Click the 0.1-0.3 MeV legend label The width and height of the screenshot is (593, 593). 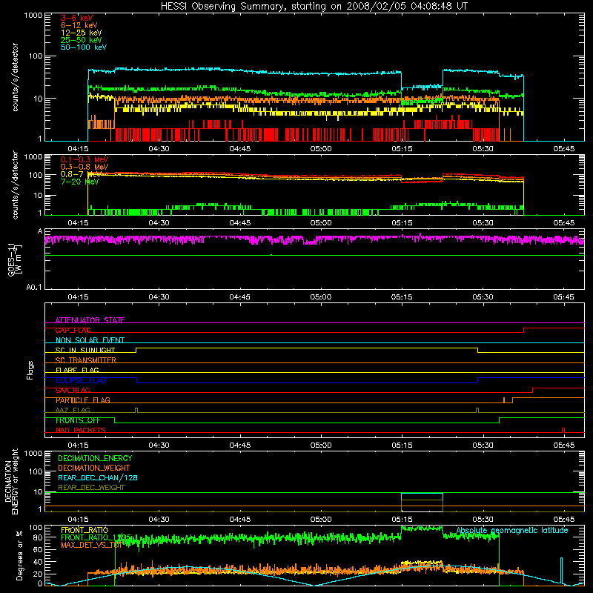85,159
